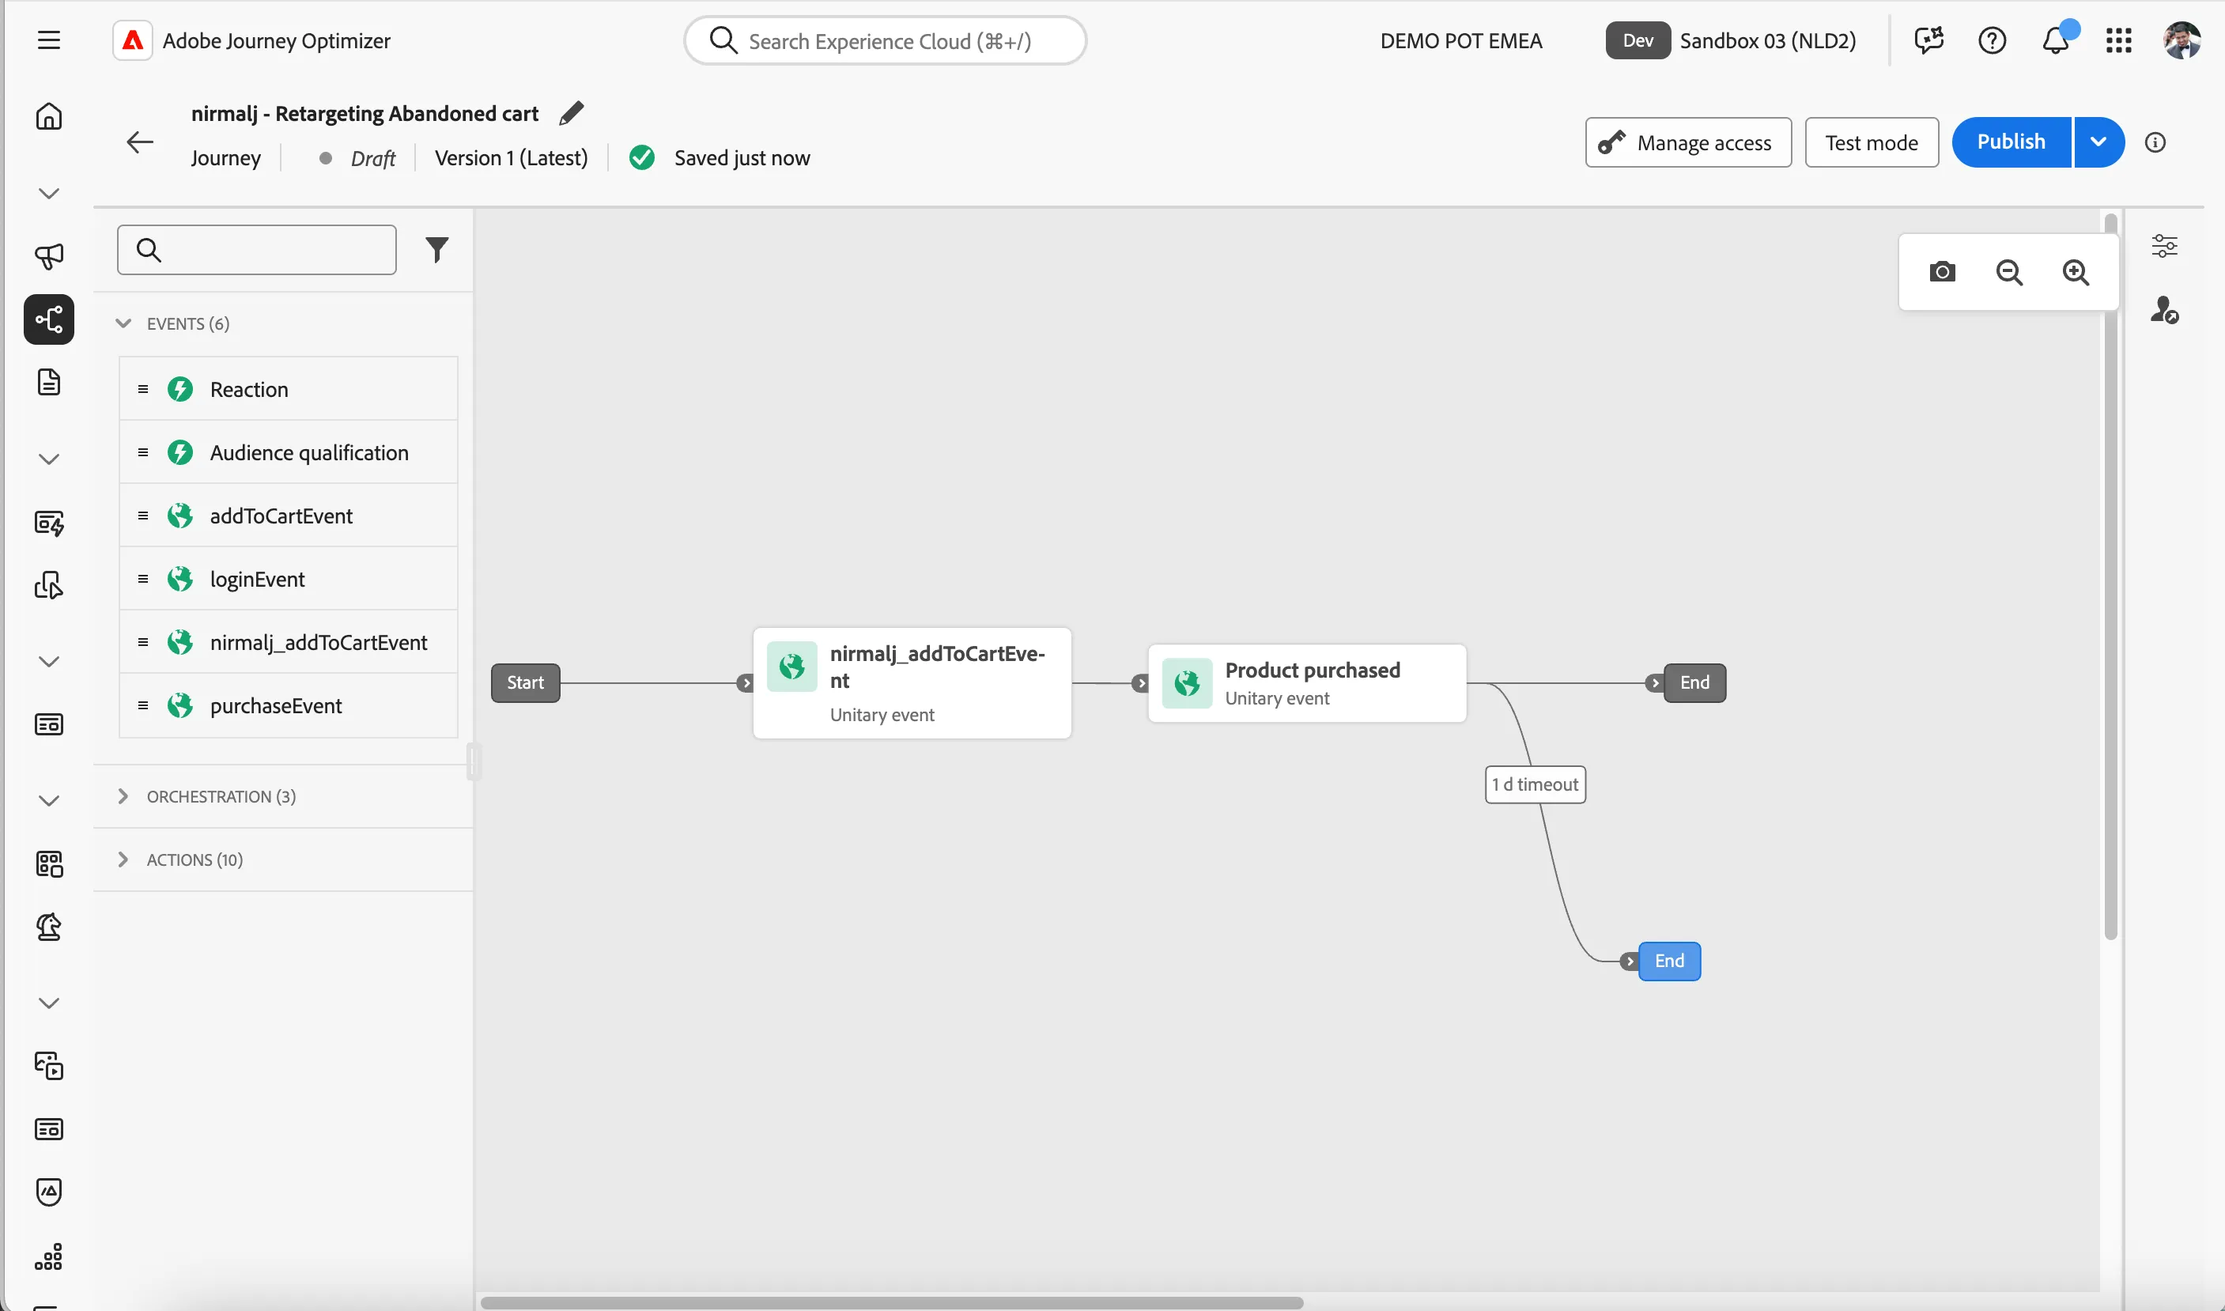This screenshot has width=2225, height=1311.
Task: Click the pencil icon to rename journey
Action: tap(572, 113)
